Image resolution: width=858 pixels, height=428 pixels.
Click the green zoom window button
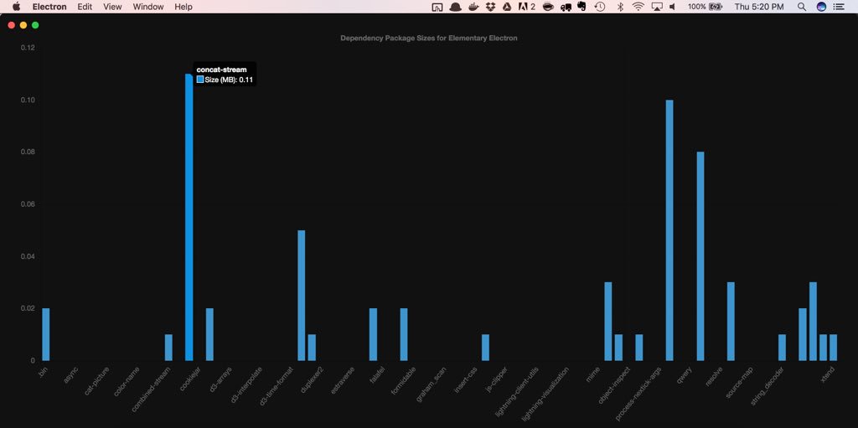[35, 25]
